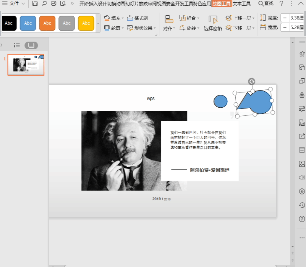Click the rotation handle above selected shape
Screen dimensions: 306x267
(251, 81)
